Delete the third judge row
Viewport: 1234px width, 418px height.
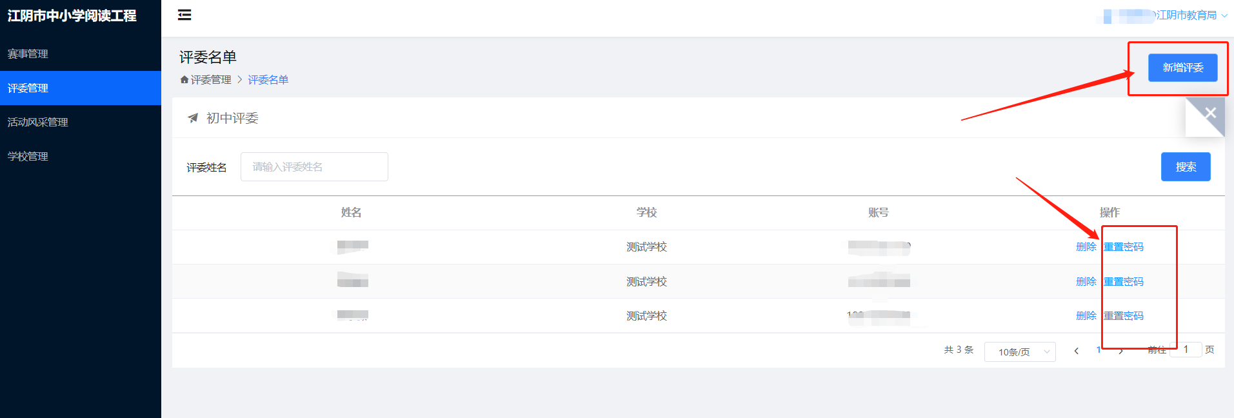click(x=1086, y=316)
